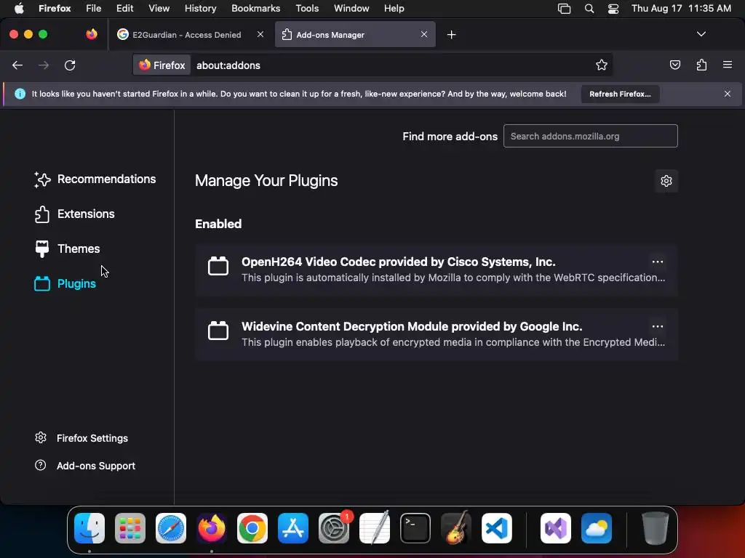Launch Safari from the Dock
This screenshot has height=558, width=745.
[x=171, y=528]
